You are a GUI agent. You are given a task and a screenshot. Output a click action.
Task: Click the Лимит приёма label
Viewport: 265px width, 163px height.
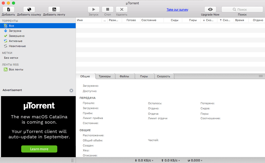pos(93,118)
